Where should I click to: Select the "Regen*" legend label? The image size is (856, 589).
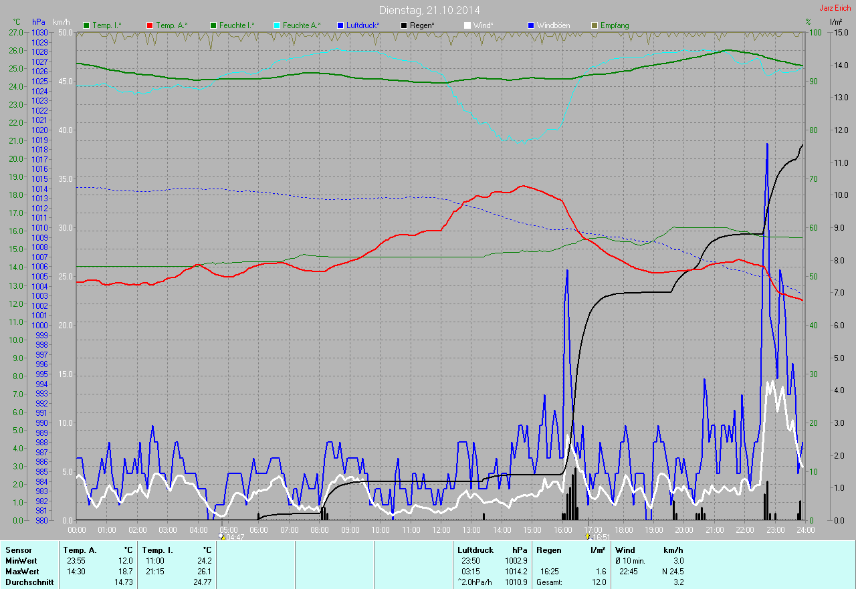pyautogui.click(x=422, y=25)
